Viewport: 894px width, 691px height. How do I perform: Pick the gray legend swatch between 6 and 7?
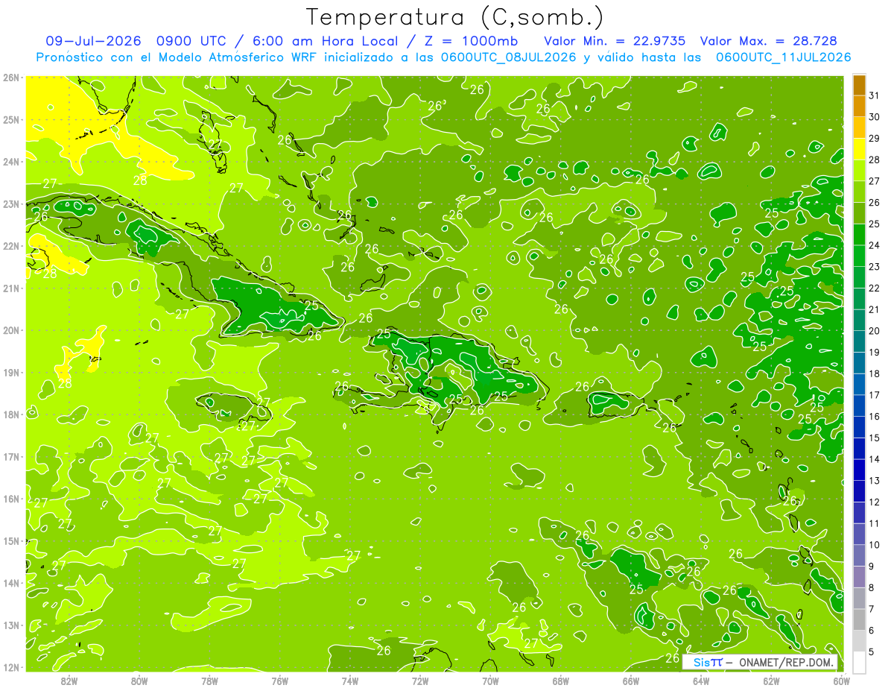pyautogui.click(x=859, y=619)
